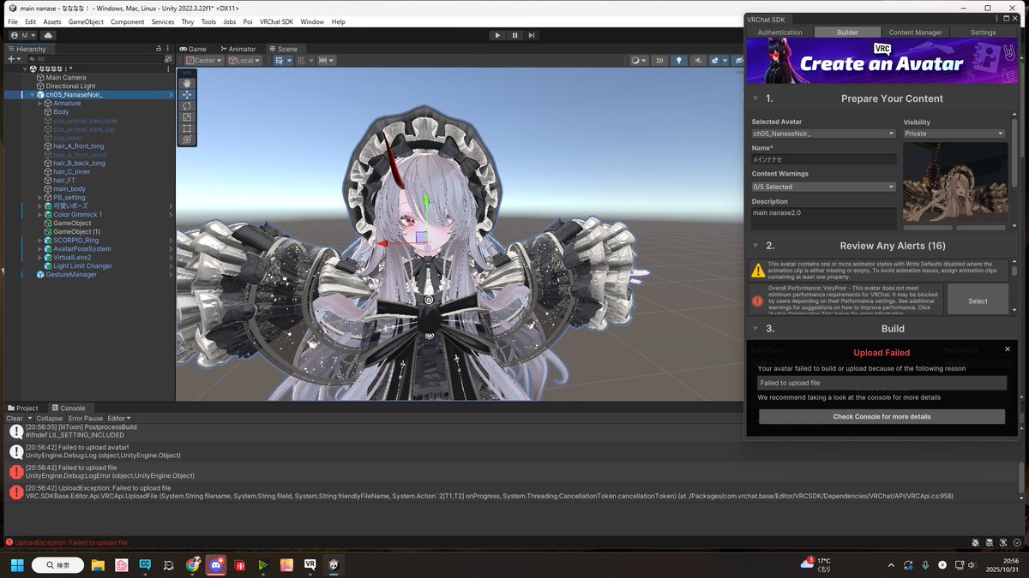Viewport: 1029px width, 578px height.
Task: Open the Window menu
Action: pos(312,21)
